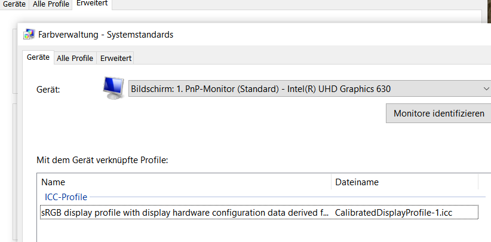Image resolution: width=491 pixels, height=242 pixels.
Task: Choose the Erweitert tab in background window
Action: 91,4
